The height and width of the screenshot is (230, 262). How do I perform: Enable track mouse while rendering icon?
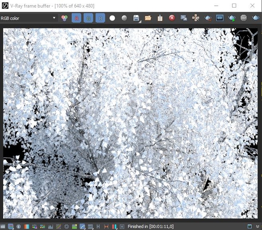pyautogui.click(x=196, y=18)
